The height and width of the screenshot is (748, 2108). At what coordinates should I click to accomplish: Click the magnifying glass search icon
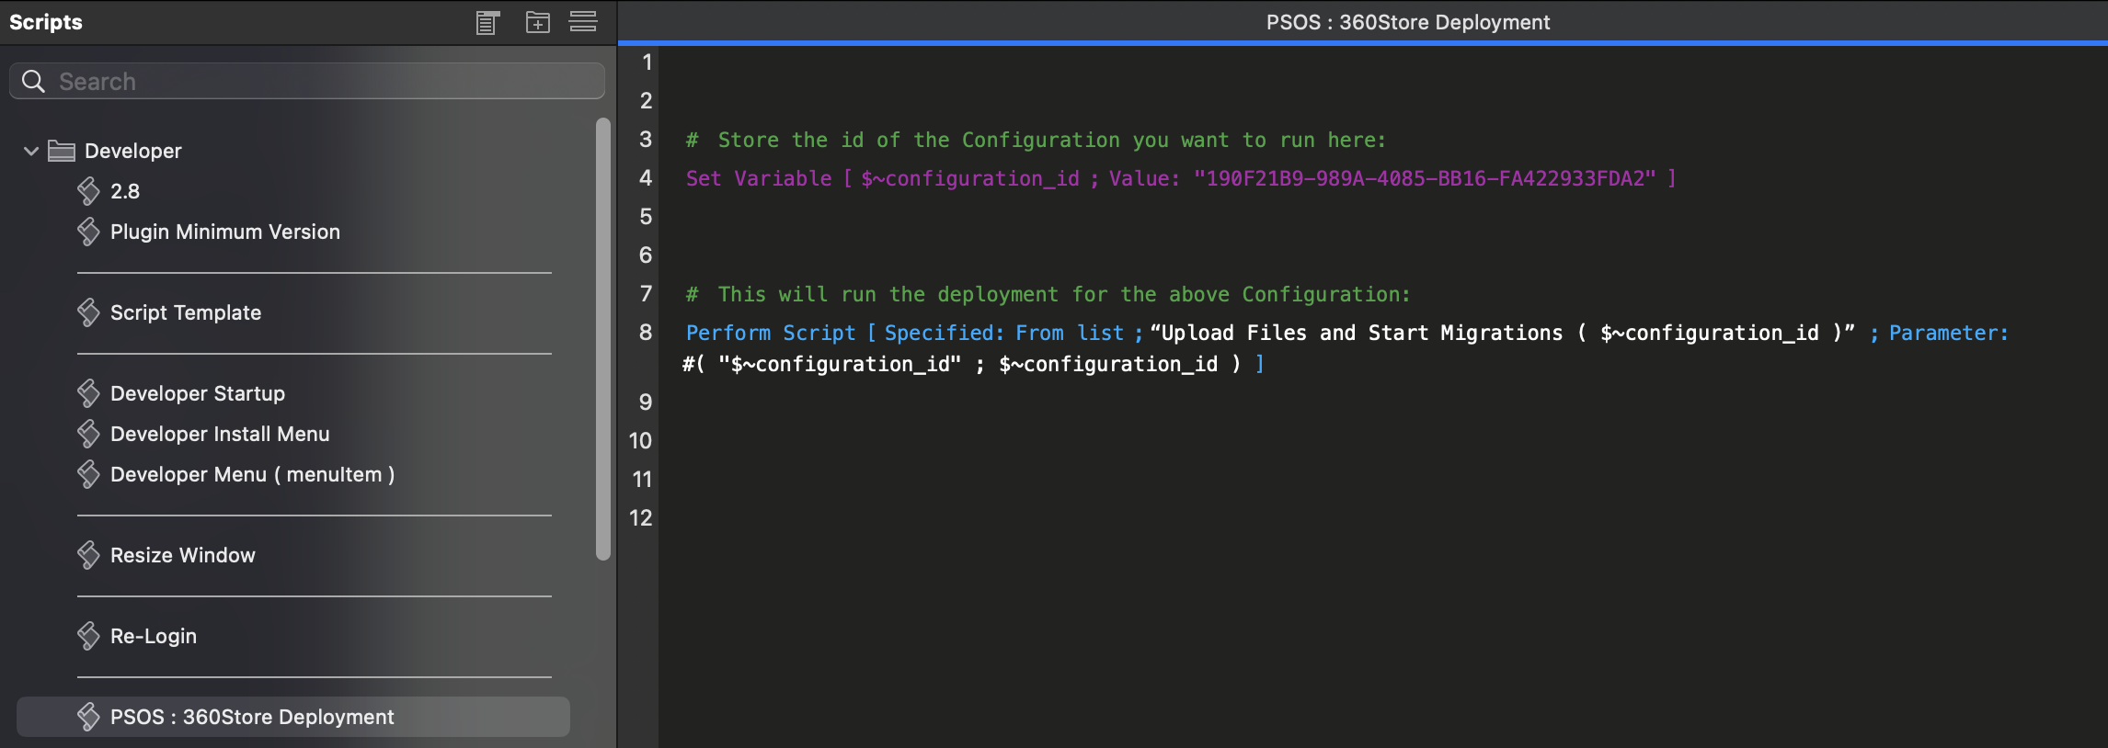tap(33, 81)
